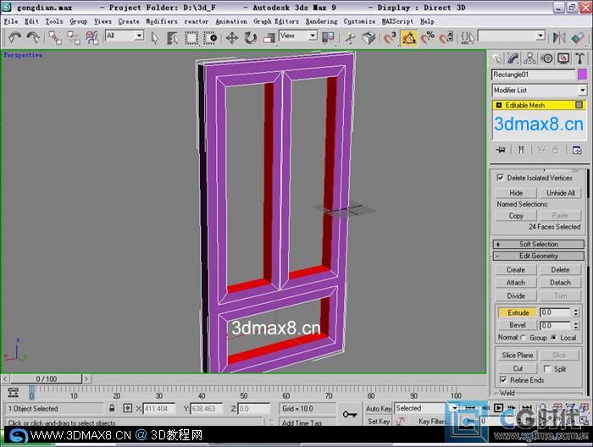
Task: Open the Hierarchy command panel tab
Action: click(x=529, y=58)
